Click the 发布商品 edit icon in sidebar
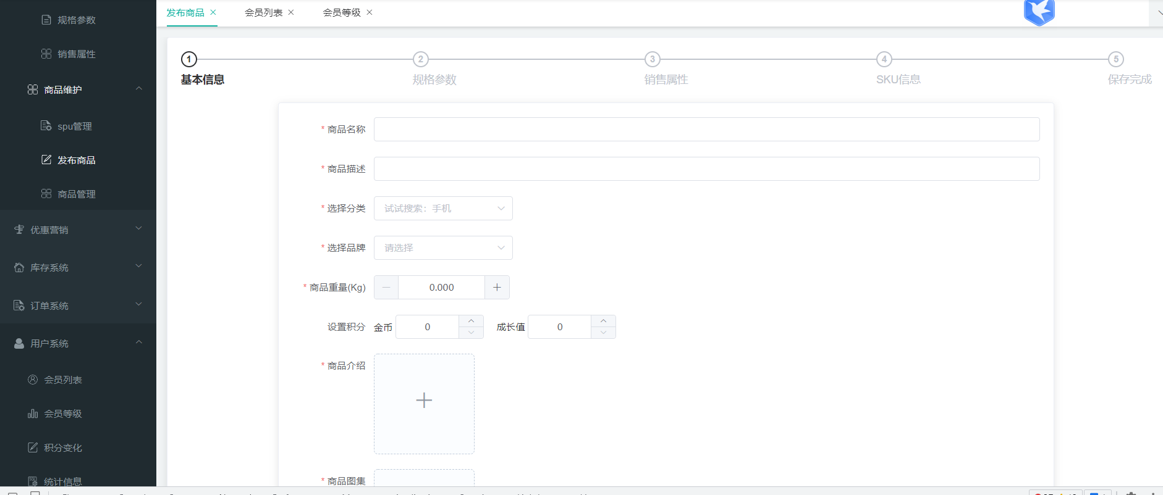This screenshot has width=1163, height=495. point(46,160)
